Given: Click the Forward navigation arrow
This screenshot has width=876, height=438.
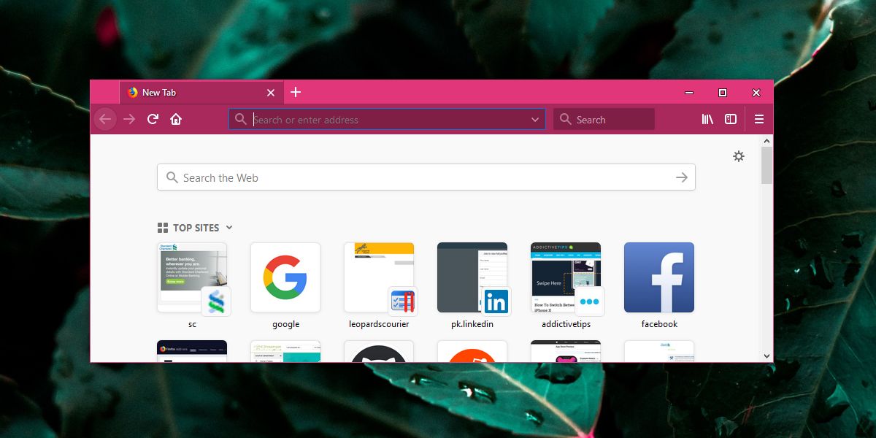Looking at the screenshot, I should click(129, 119).
